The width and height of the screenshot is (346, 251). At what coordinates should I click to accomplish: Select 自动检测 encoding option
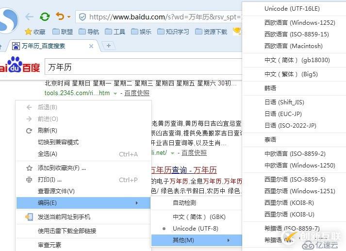coord(197,203)
